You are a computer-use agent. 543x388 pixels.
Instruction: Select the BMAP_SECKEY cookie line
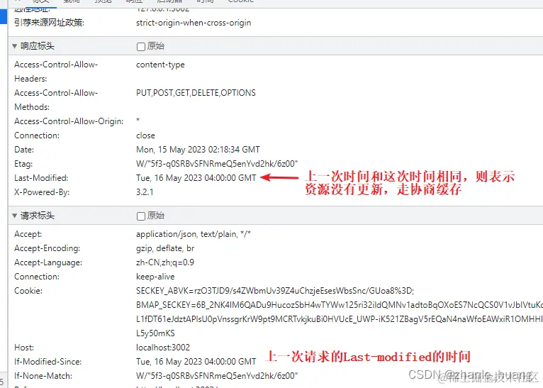[x=340, y=305]
